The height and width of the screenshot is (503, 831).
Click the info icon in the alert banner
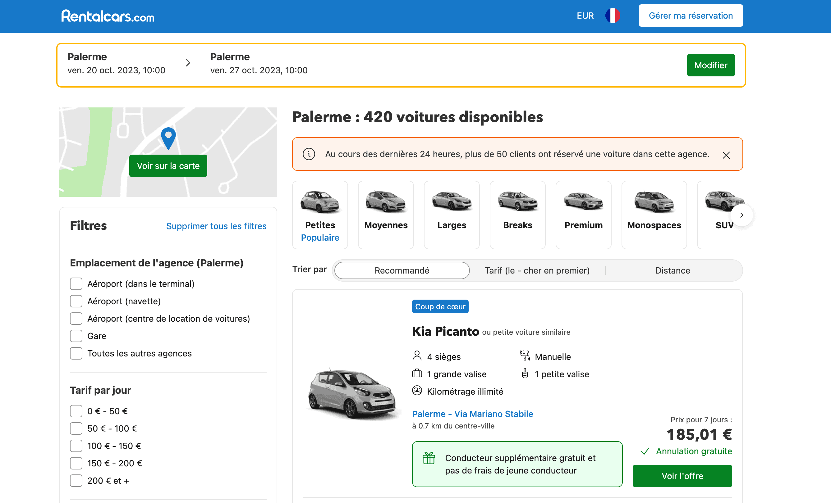(x=309, y=154)
